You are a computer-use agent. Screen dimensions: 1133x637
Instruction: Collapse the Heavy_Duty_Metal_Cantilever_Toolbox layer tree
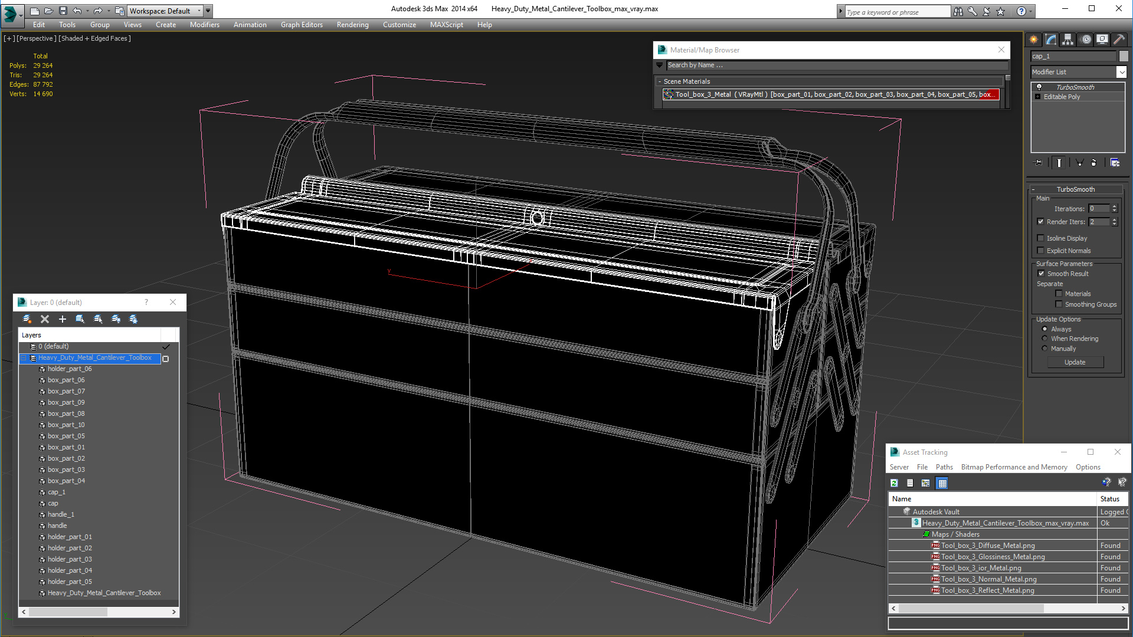pyautogui.click(x=24, y=358)
